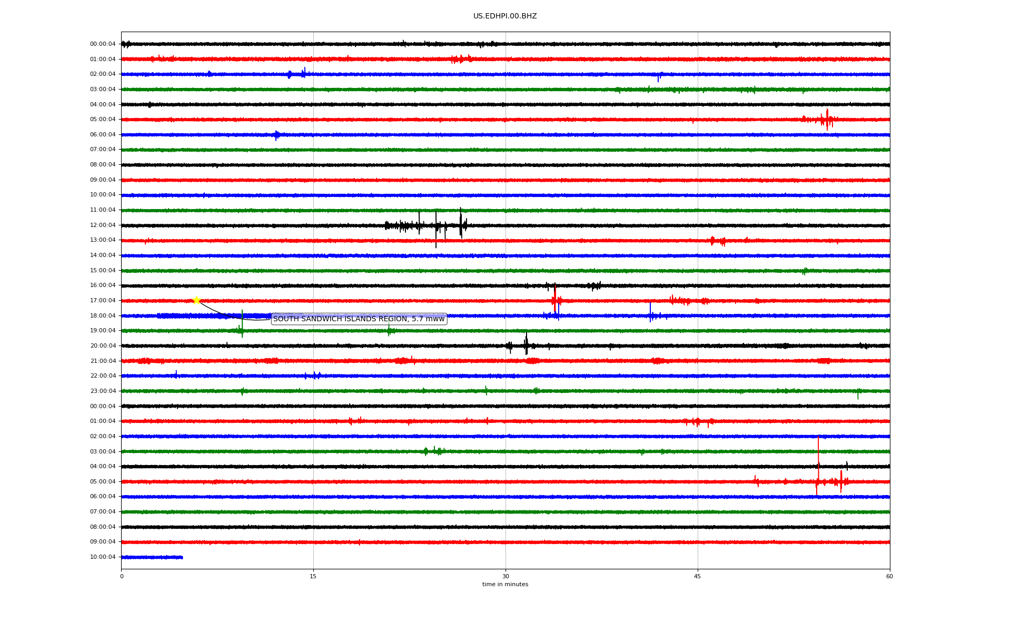Viewport: 1011px width, 632px height.
Task: Click the 15 tick on the x-axis
Action: (313, 576)
